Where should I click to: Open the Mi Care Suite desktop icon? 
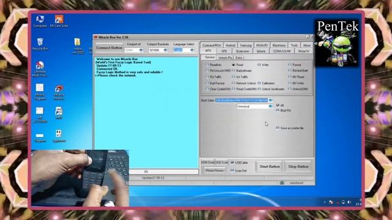coord(59,21)
